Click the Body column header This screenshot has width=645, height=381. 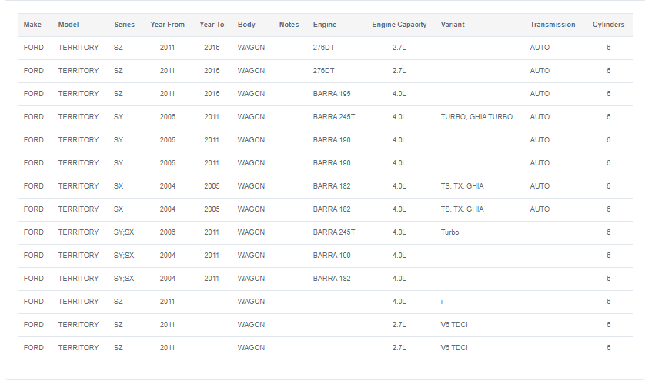(x=246, y=25)
